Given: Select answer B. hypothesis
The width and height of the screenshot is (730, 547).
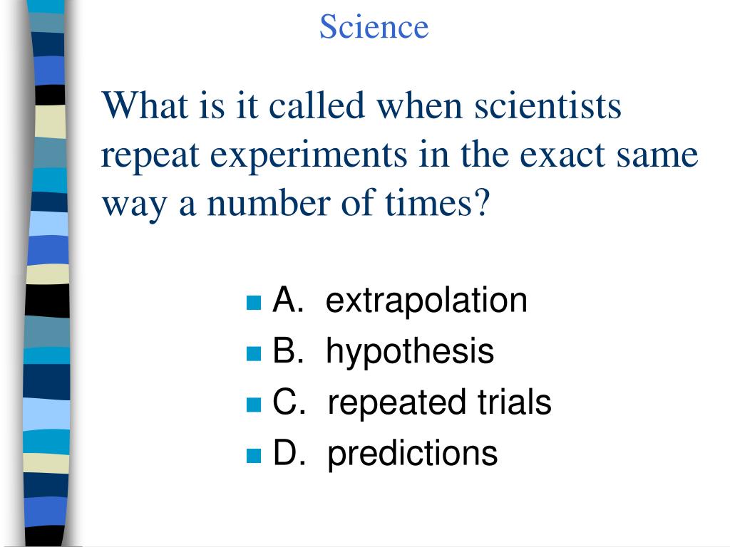Looking at the screenshot, I should click(383, 352).
